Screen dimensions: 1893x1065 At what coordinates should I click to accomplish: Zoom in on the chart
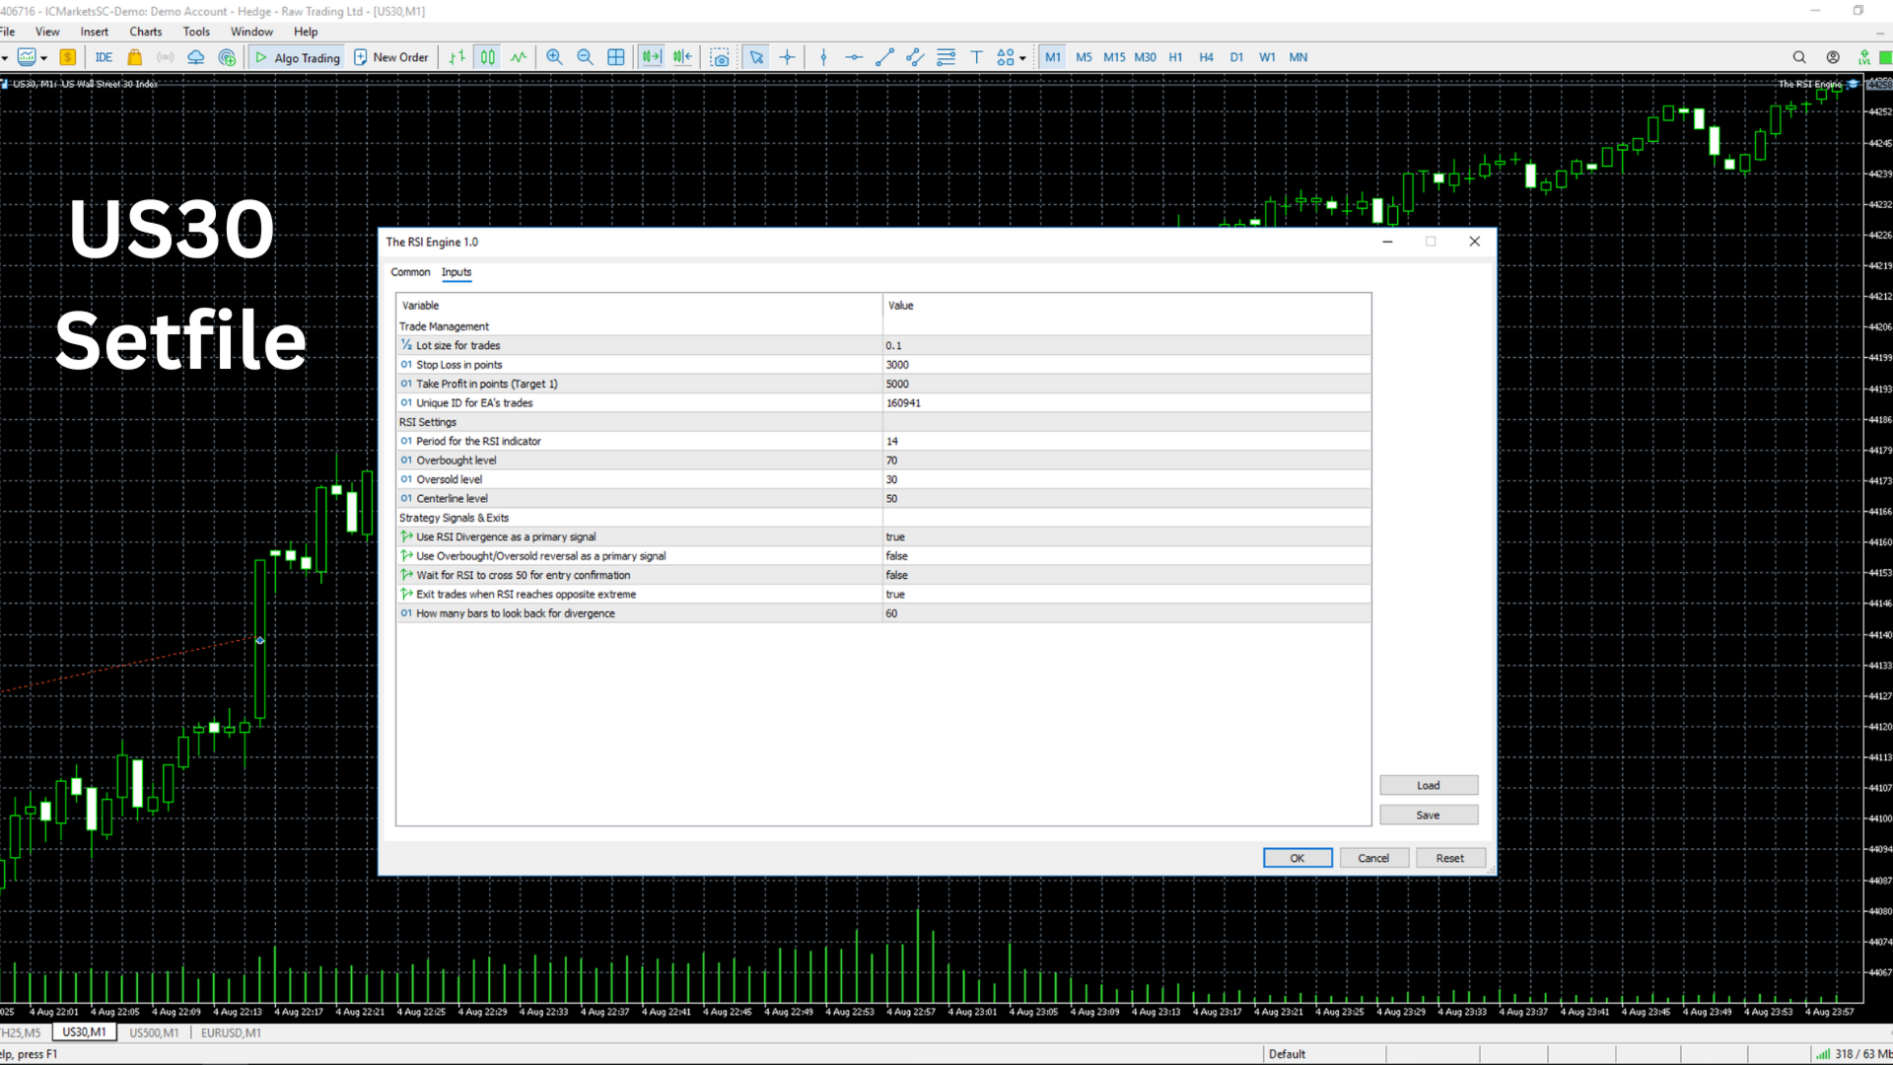point(554,57)
